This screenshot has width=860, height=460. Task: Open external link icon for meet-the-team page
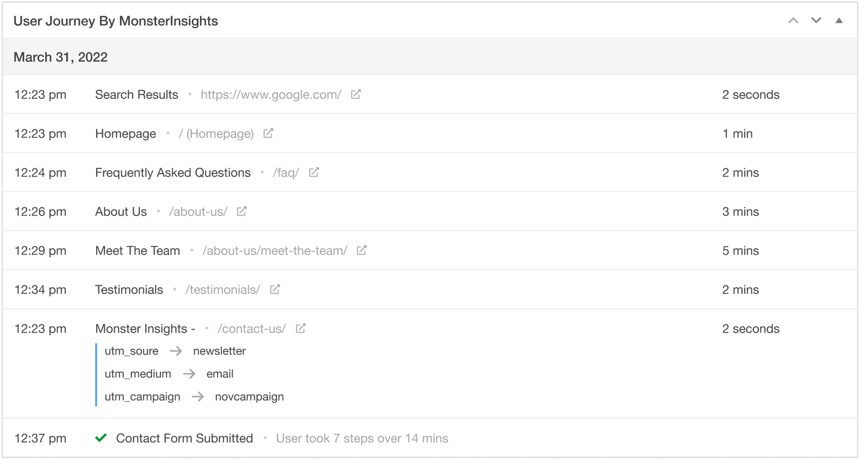pos(362,250)
